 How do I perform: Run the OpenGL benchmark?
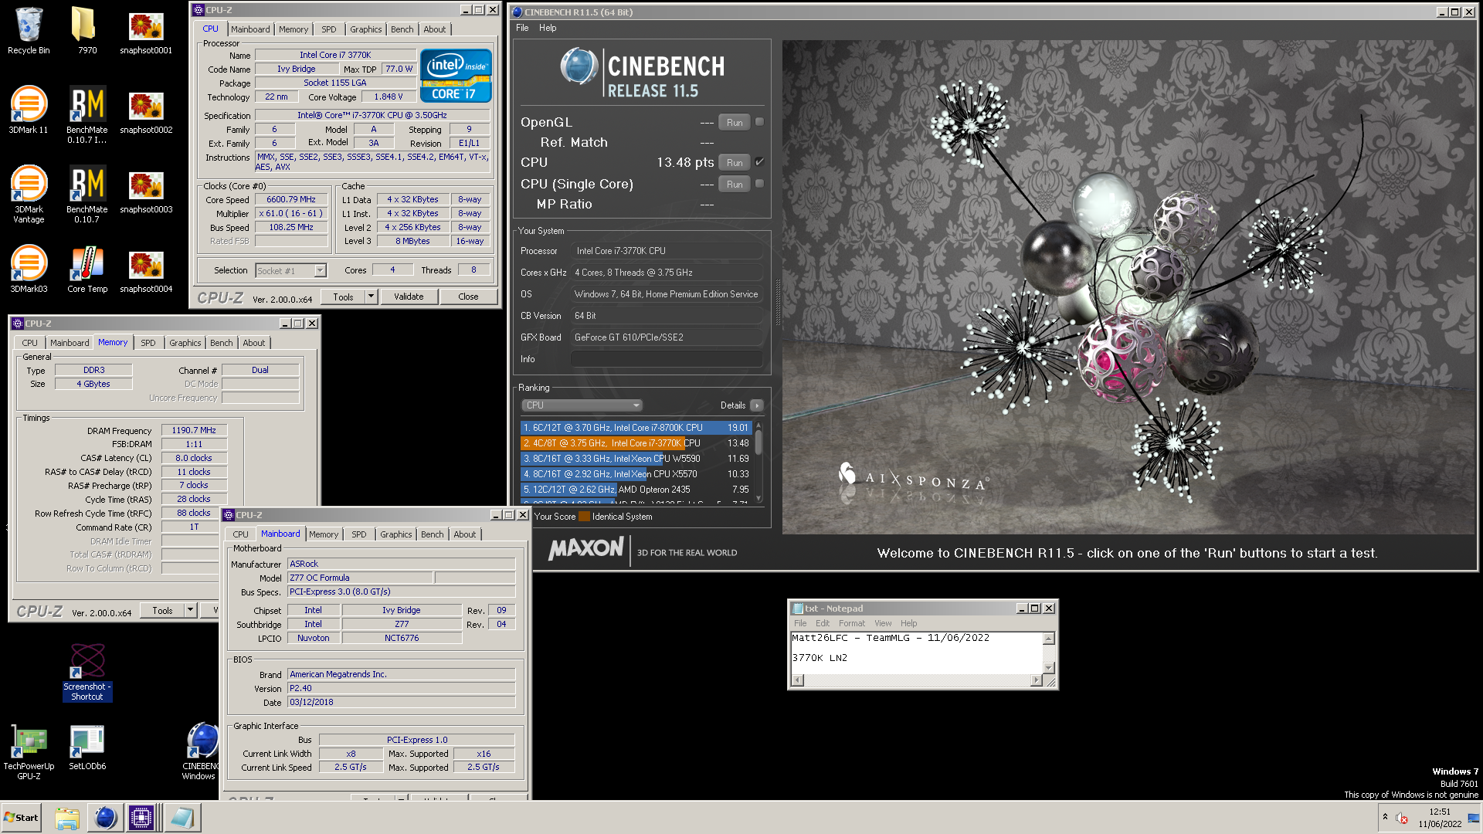click(735, 122)
